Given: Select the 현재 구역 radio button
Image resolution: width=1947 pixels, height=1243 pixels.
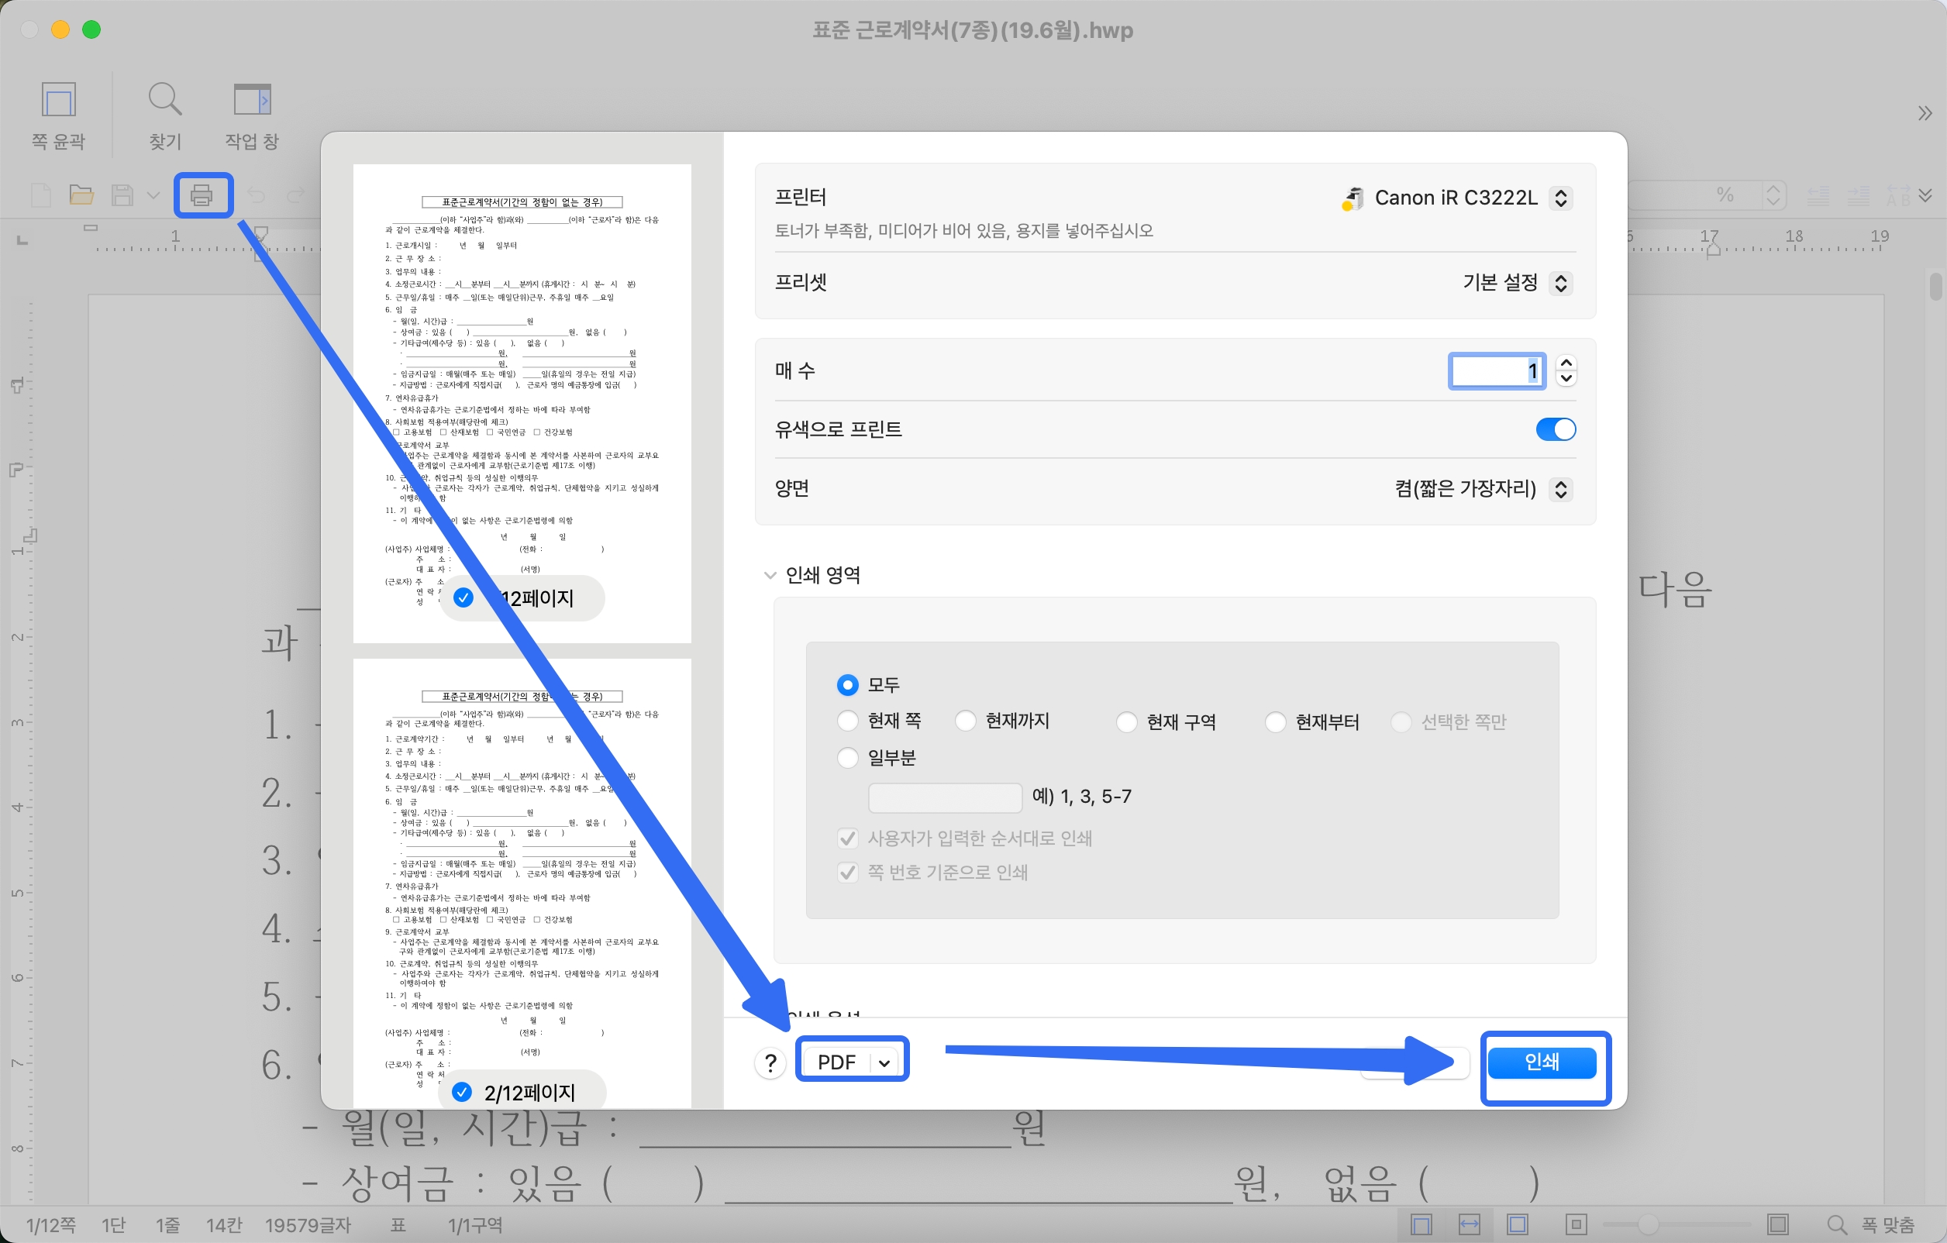Looking at the screenshot, I should [1126, 721].
